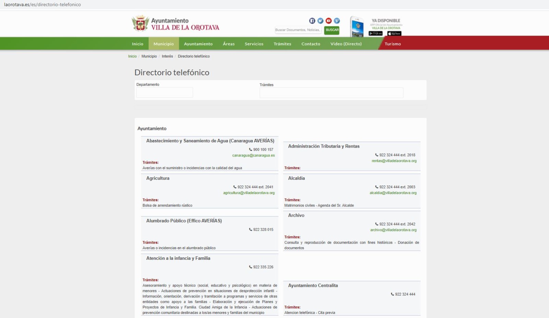Open the YouTube icon in the header

(328, 21)
